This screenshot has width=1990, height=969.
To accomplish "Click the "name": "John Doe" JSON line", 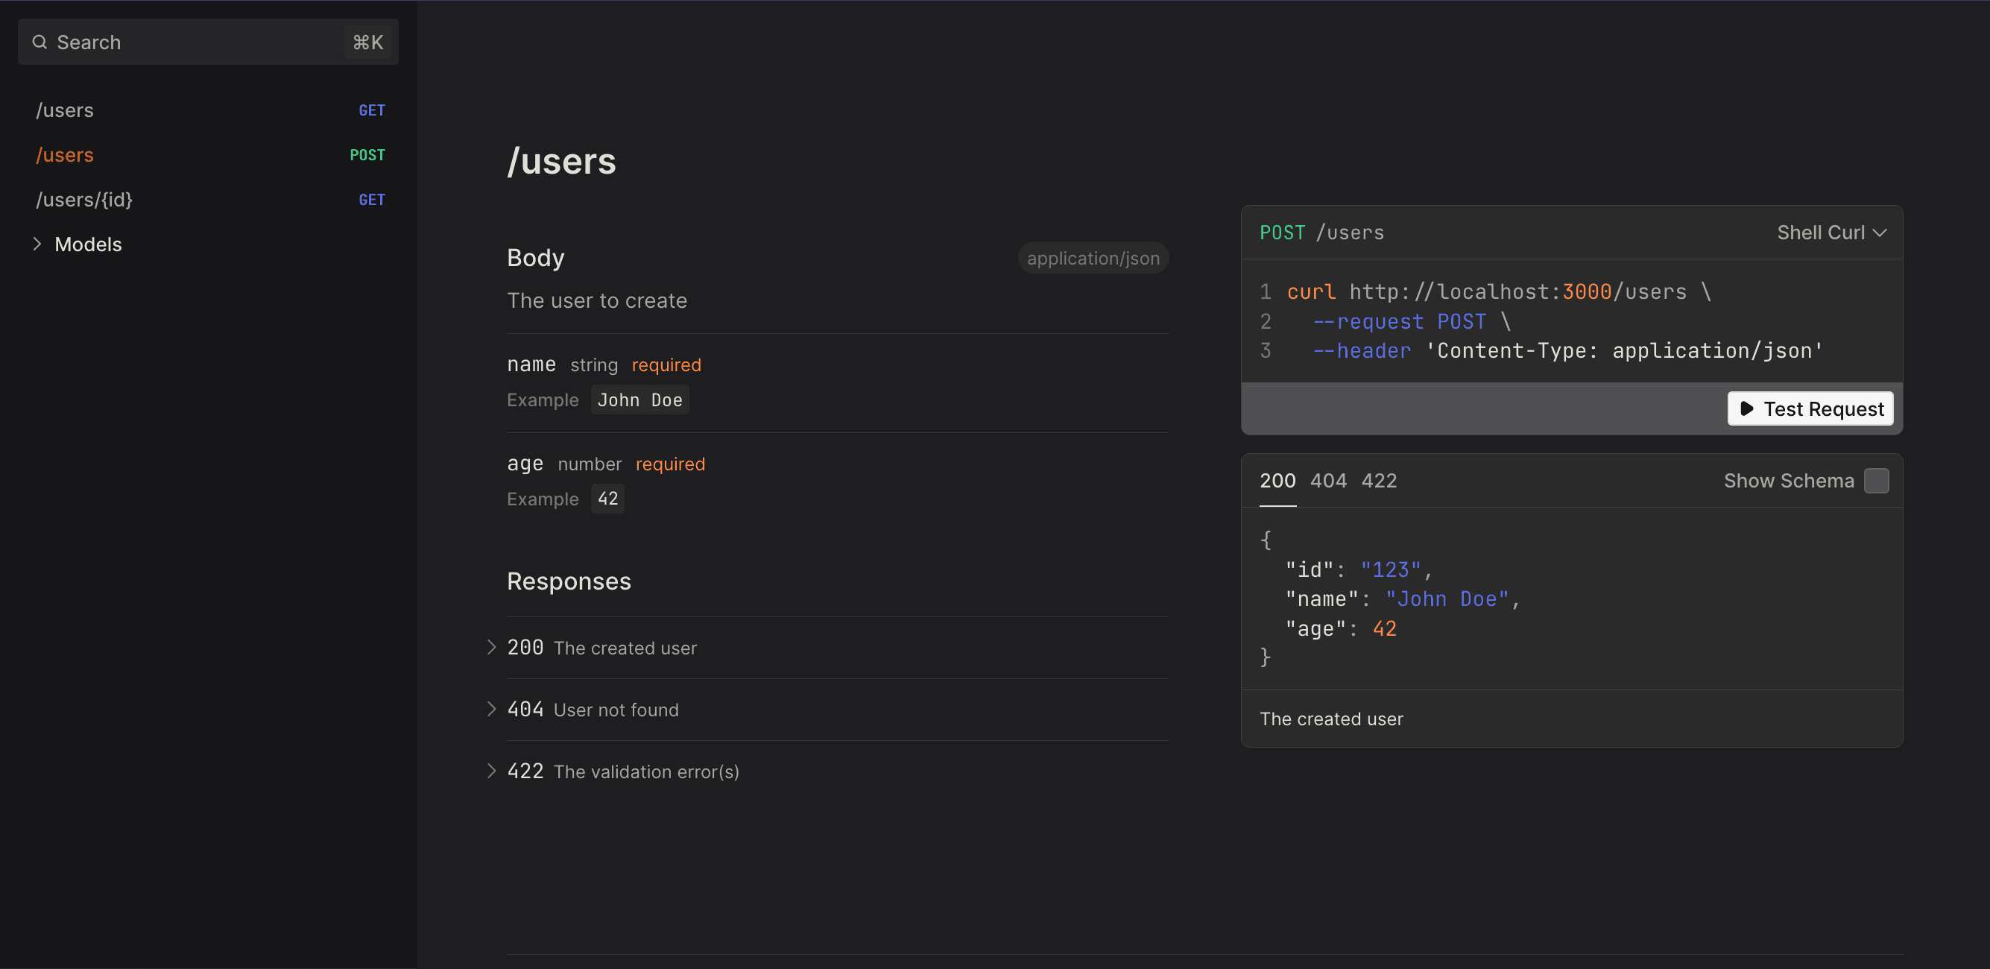I will click(1402, 599).
